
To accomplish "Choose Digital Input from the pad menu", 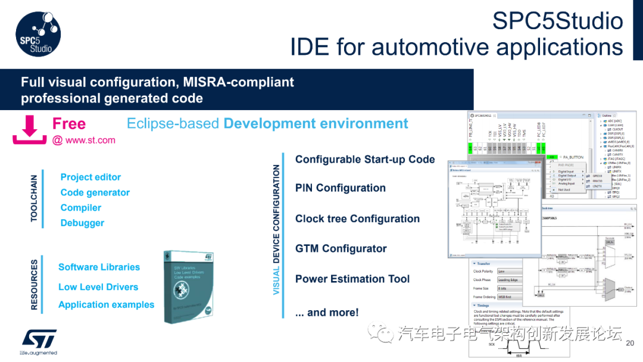I will [567, 171].
